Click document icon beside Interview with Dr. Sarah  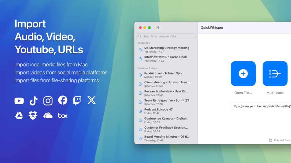[x=140, y=59]
